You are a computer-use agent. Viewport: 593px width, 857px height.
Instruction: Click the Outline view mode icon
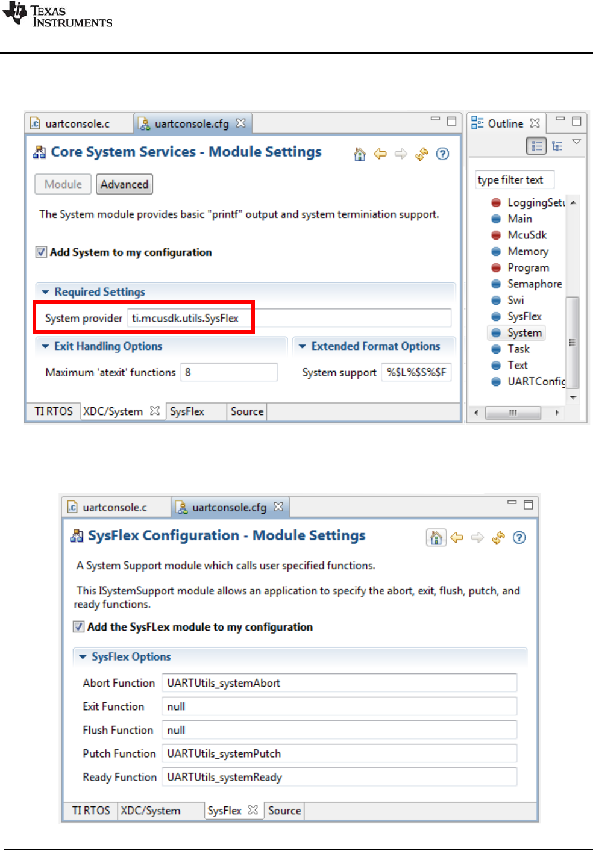[536, 146]
